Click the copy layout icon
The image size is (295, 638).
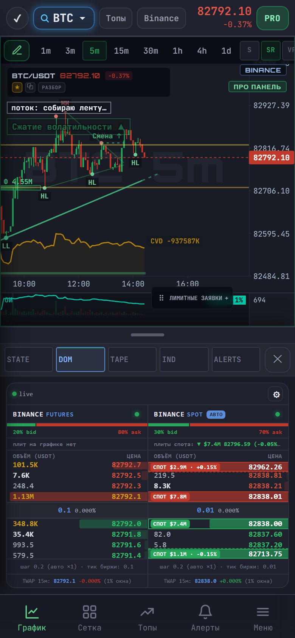point(30,87)
